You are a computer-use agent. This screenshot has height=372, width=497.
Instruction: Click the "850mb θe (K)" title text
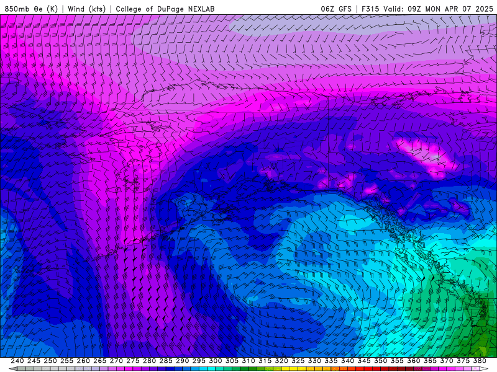[31, 9]
